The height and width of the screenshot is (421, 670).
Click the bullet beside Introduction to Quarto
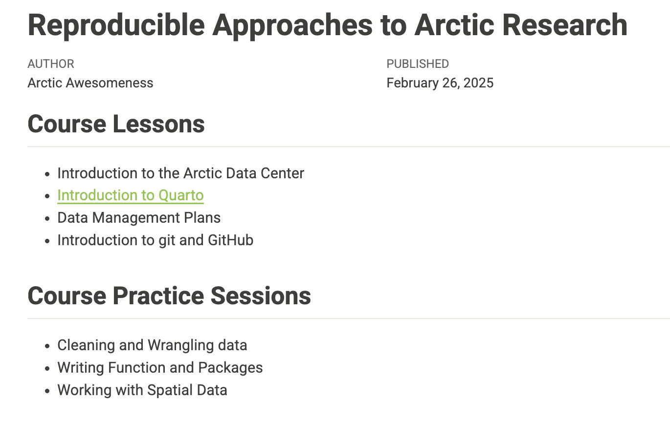coord(47,196)
